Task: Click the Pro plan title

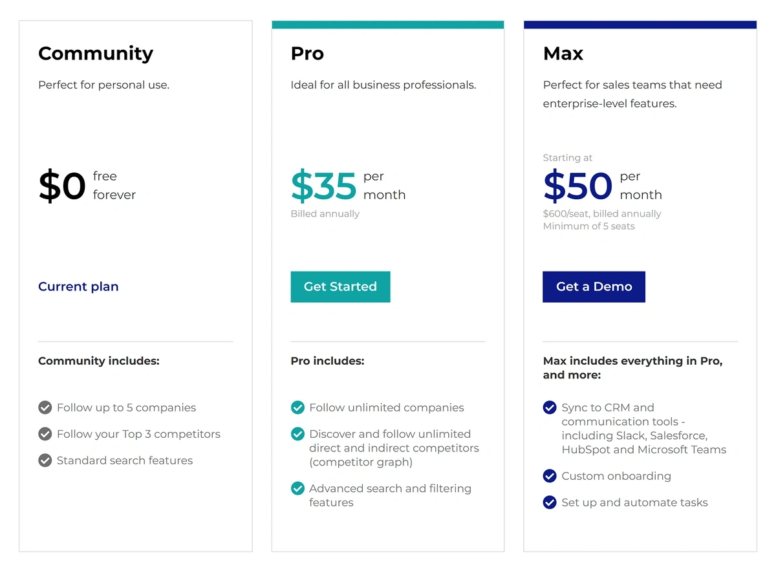Action: 307,54
